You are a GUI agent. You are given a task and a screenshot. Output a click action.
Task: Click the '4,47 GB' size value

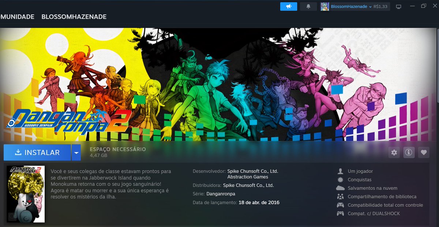click(99, 155)
